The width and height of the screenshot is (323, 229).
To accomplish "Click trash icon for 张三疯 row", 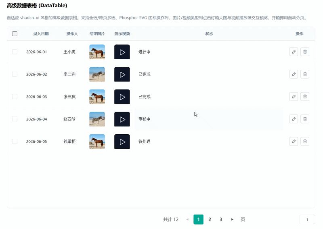I will click(x=305, y=96).
